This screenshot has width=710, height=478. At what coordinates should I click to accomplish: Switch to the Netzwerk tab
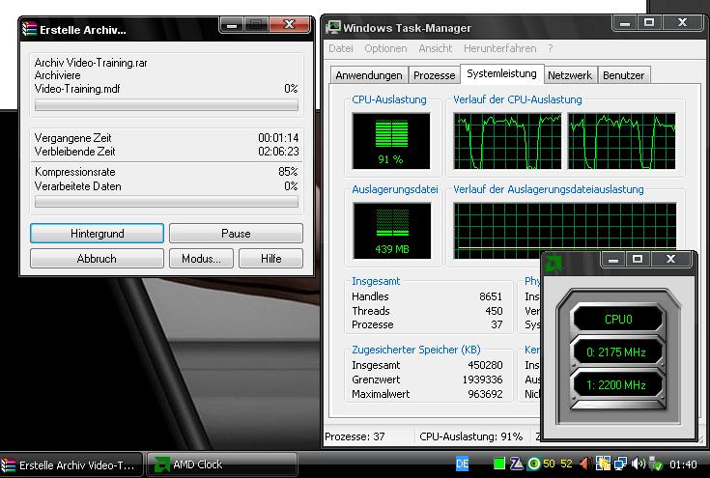click(570, 75)
